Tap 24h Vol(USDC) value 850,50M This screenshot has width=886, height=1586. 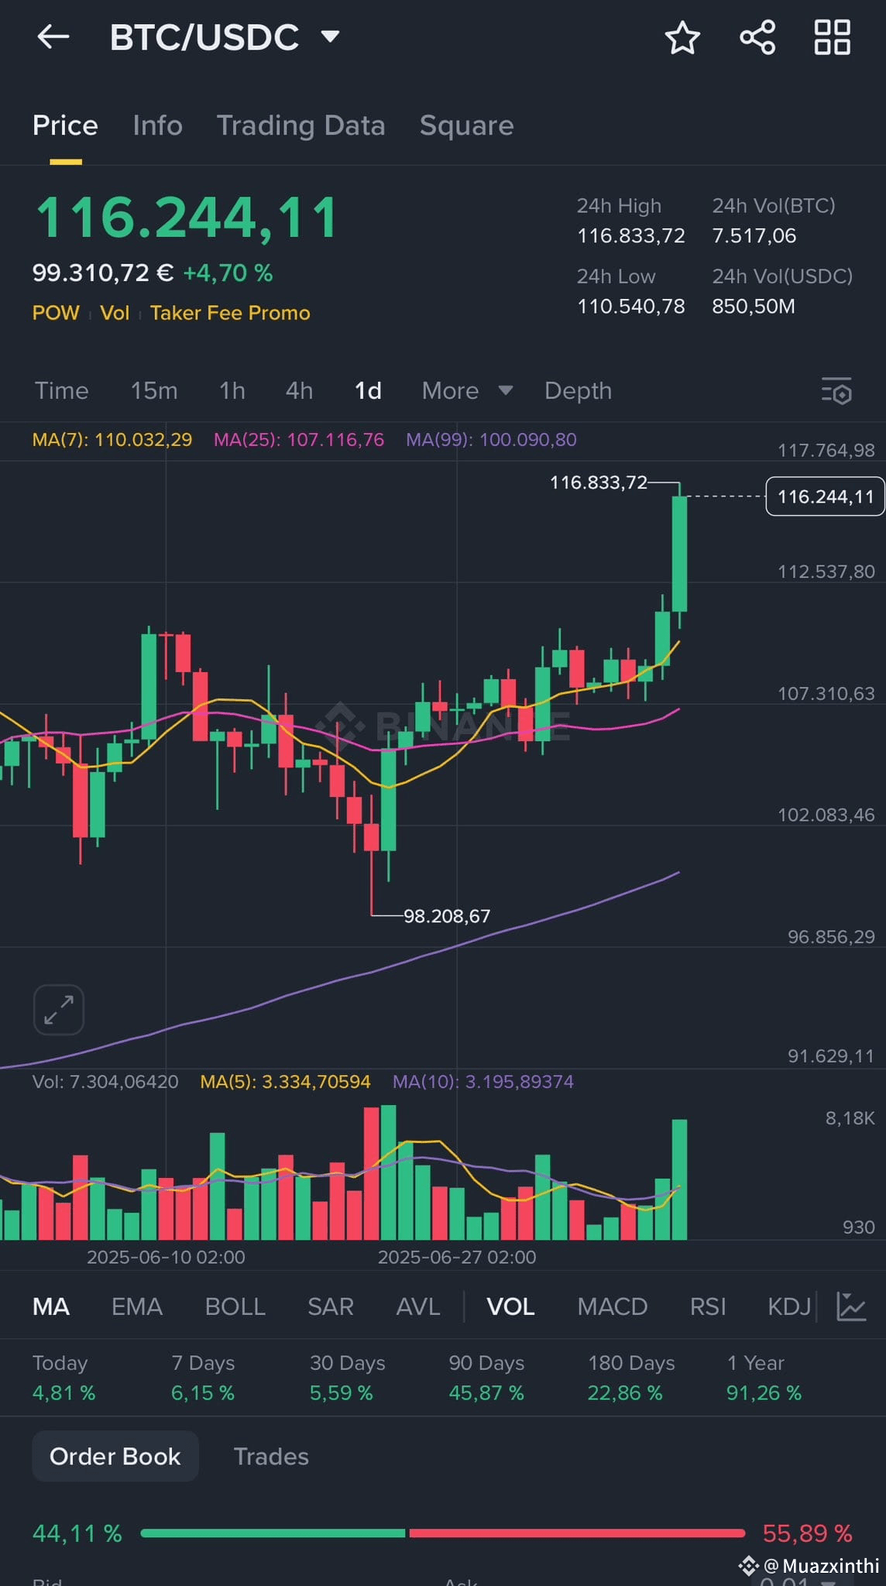pyautogui.click(x=753, y=306)
